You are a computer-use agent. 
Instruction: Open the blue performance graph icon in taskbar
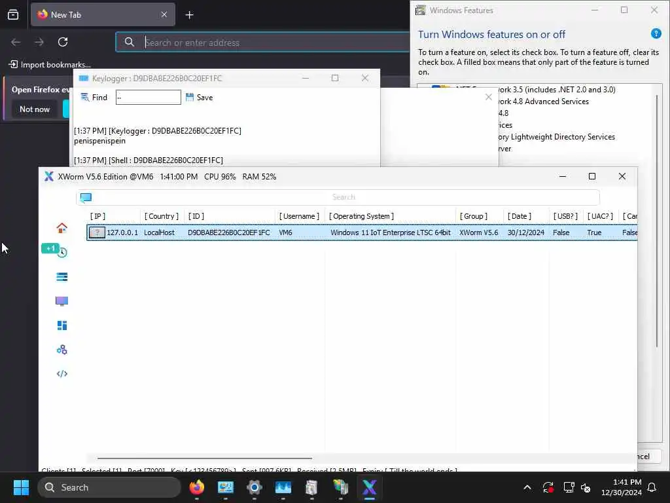point(283,487)
